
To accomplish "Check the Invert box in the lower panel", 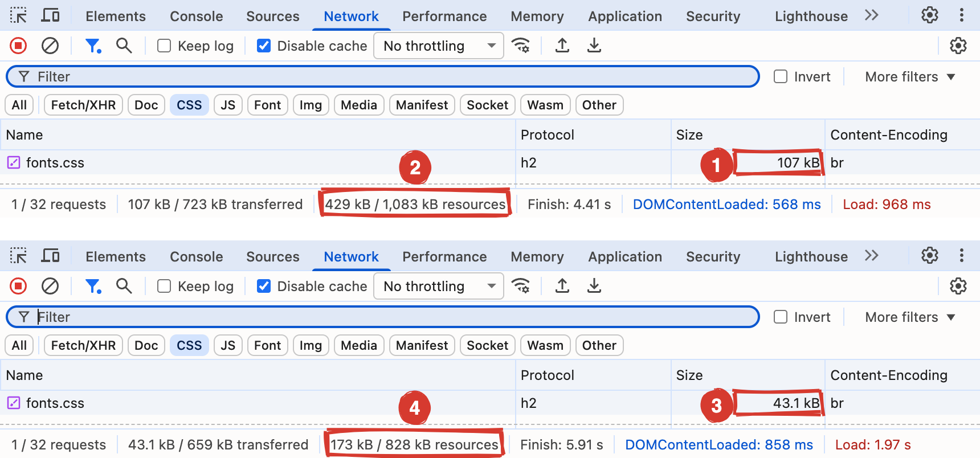I will [781, 317].
